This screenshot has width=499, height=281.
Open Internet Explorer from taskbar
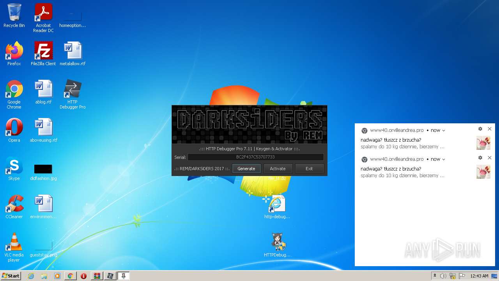(31, 276)
